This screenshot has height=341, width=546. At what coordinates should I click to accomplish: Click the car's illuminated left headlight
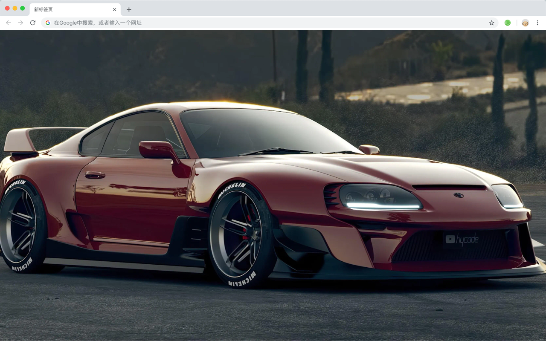[x=380, y=197]
